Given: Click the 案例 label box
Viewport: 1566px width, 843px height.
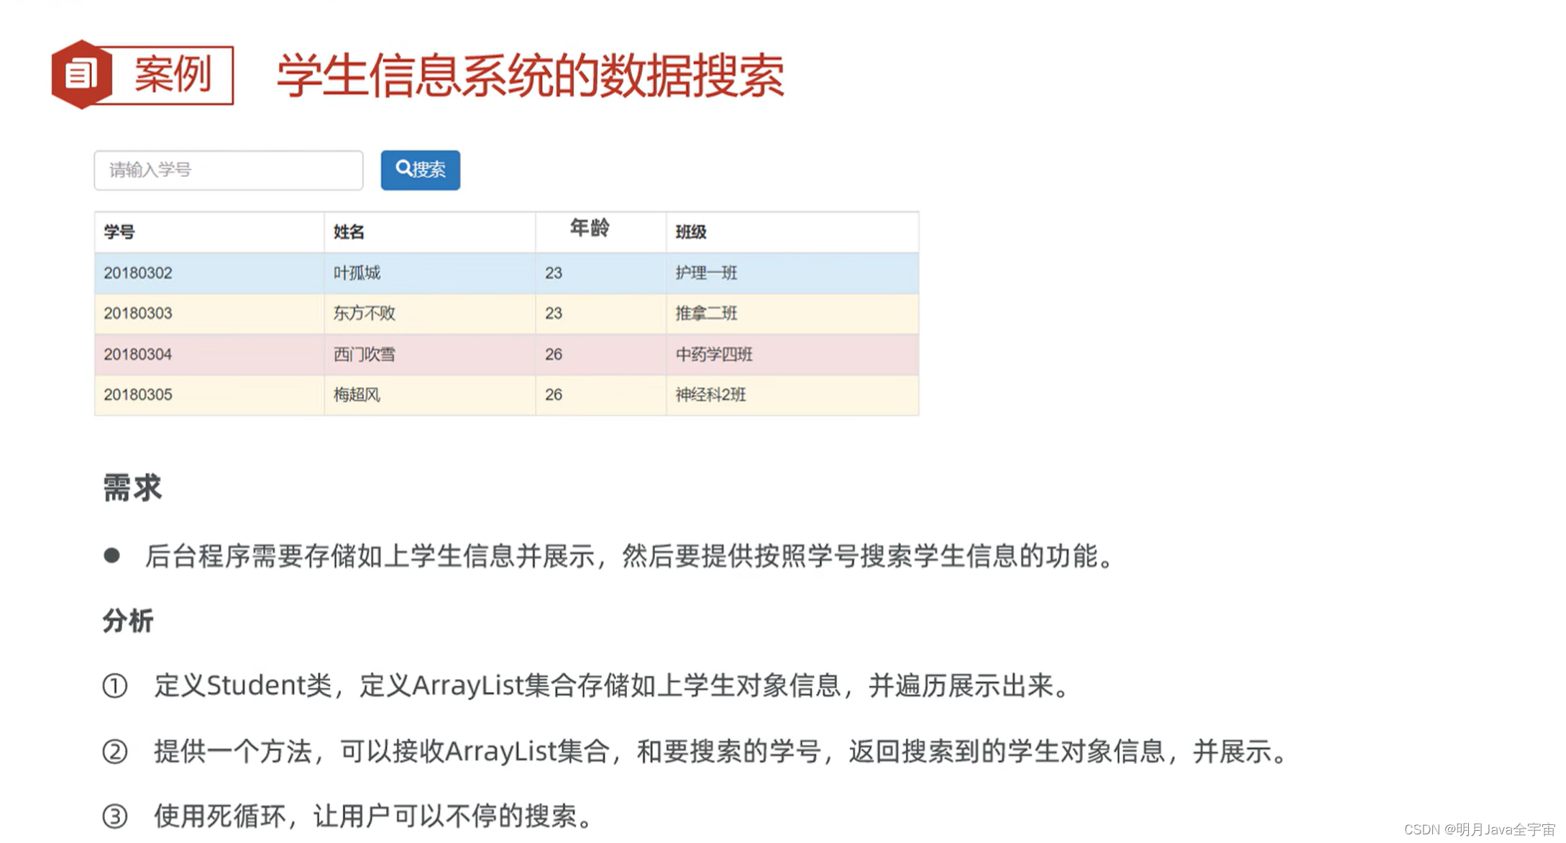Looking at the screenshot, I should pos(173,75).
